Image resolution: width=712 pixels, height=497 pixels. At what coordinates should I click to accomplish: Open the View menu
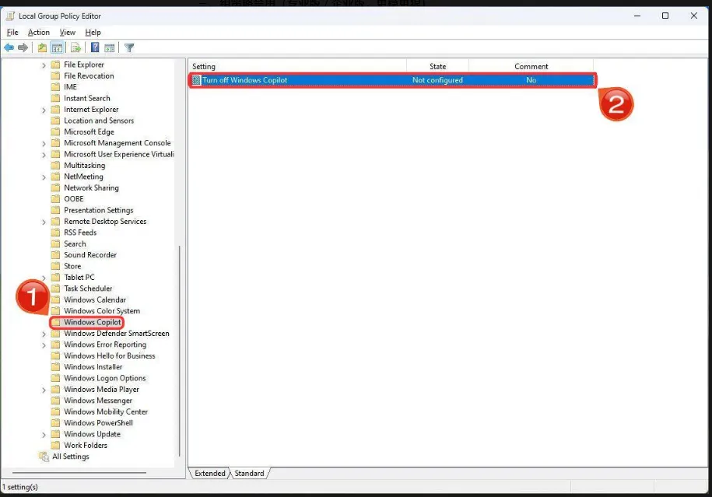click(67, 32)
